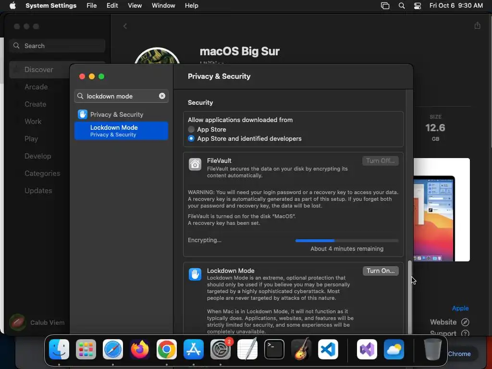Open the Weather cloud app in dock
This screenshot has height=369, width=492.
[x=394, y=349]
